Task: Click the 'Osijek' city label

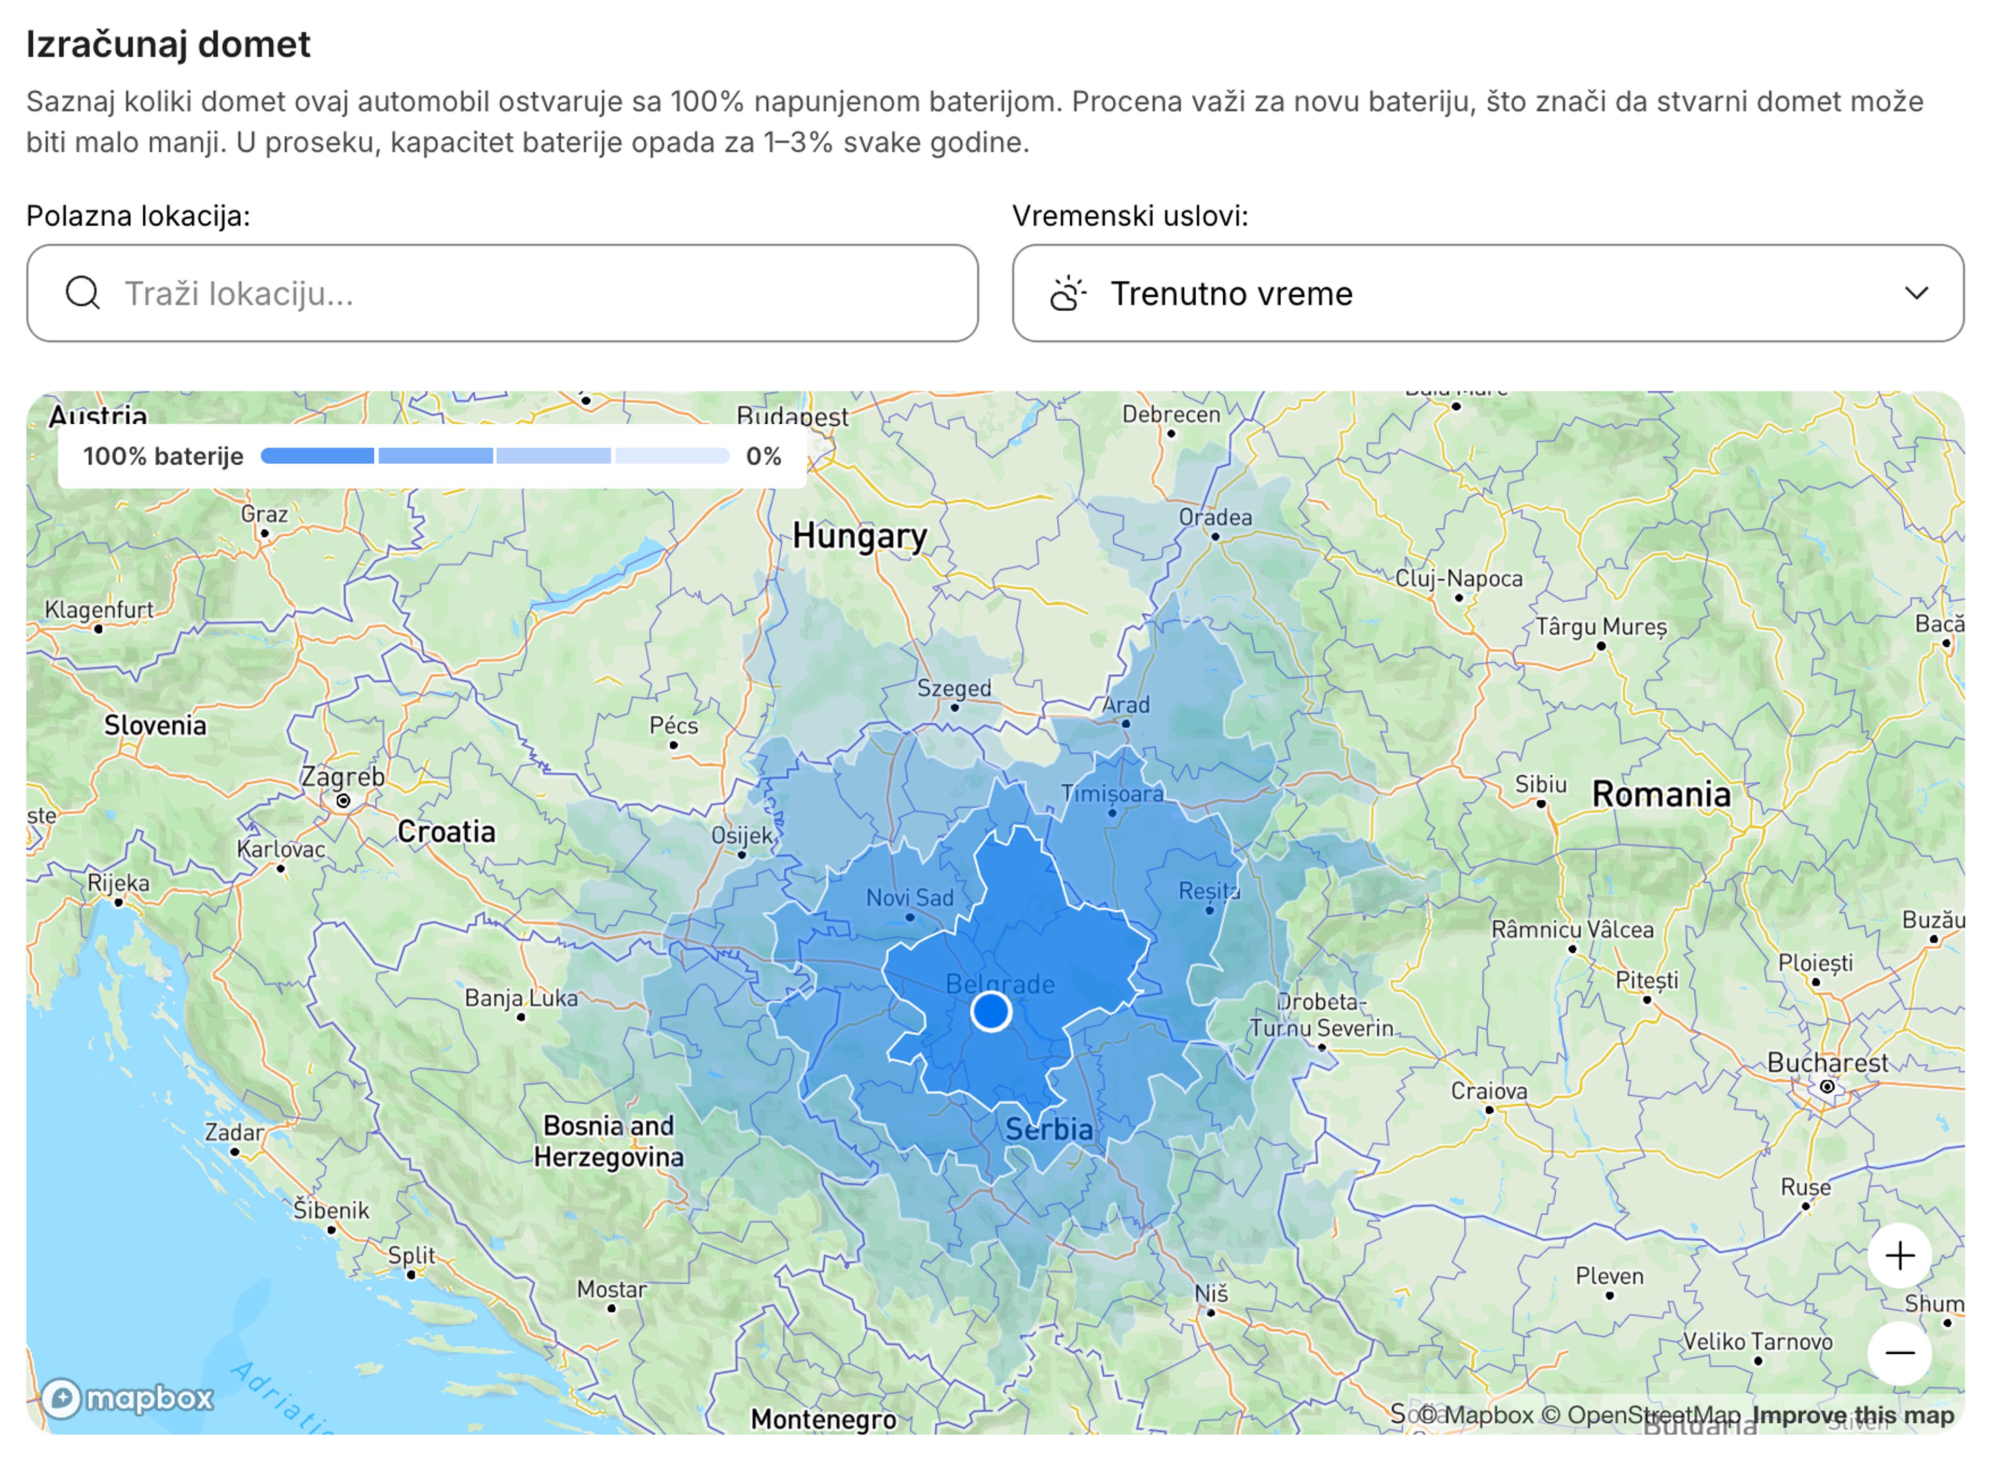Action: tap(742, 835)
